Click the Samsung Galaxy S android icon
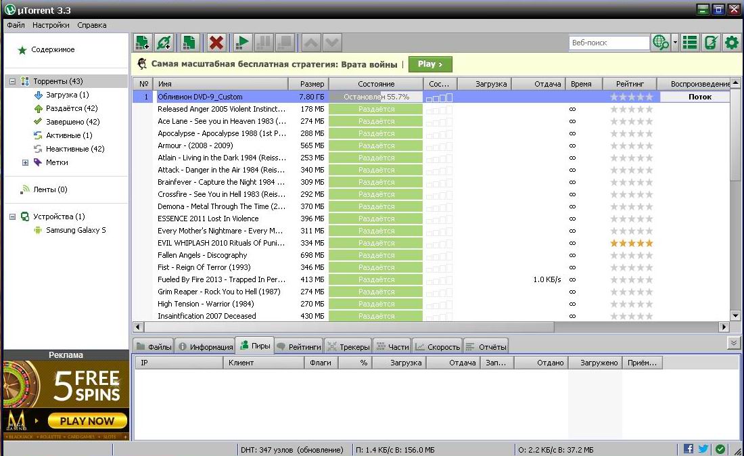744x456 pixels. pyautogui.click(x=37, y=230)
